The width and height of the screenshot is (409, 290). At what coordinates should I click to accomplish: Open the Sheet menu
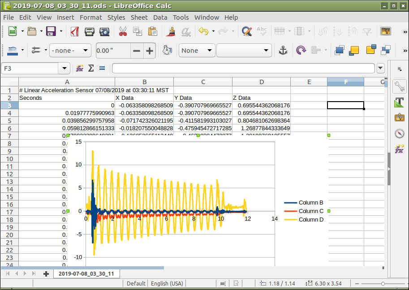[139, 17]
